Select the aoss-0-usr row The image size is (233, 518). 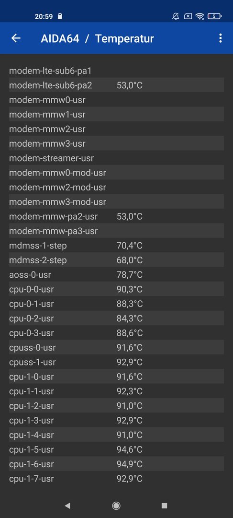(116, 275)
